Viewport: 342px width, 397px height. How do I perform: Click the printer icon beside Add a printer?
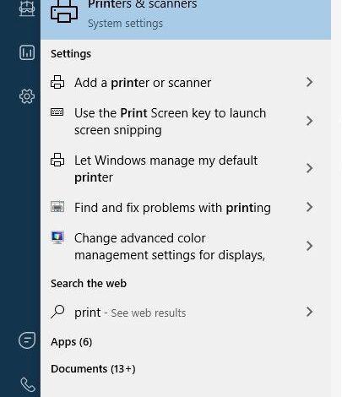click(x=57, y=82)
